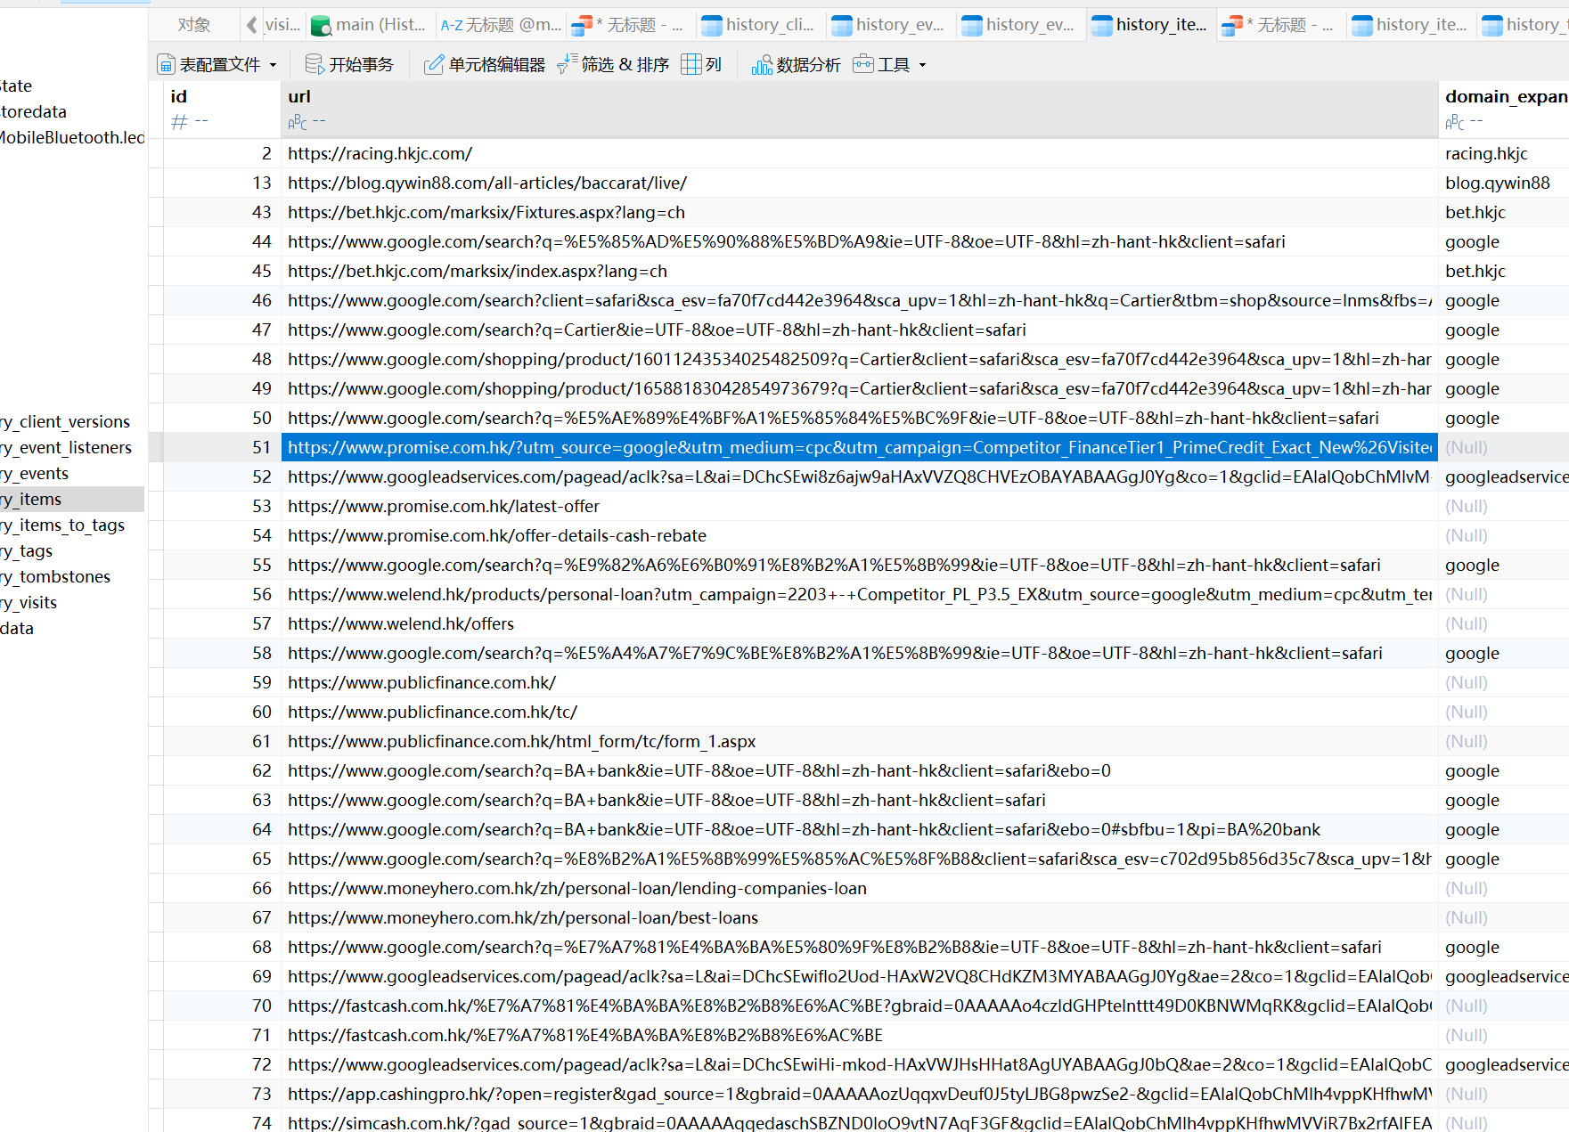
Task: Select the y_events table in sidebar
Action: coord(36,473)
